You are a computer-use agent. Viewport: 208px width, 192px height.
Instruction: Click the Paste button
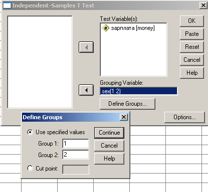pyautogui.click(x=192, y=34)
